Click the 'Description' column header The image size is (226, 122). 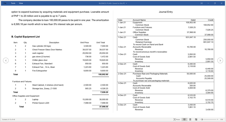tap(54, 42)
